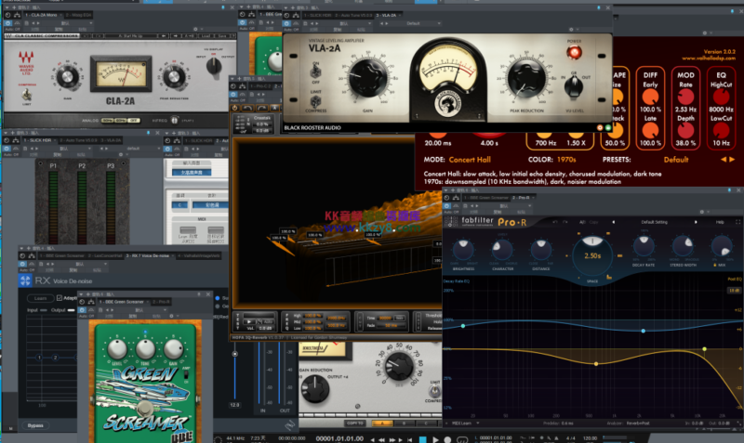The width and height of the screenshot is (744, 443).
Task: Click the Learn button in RX Voice De-noise
Action: click(41, 298)
